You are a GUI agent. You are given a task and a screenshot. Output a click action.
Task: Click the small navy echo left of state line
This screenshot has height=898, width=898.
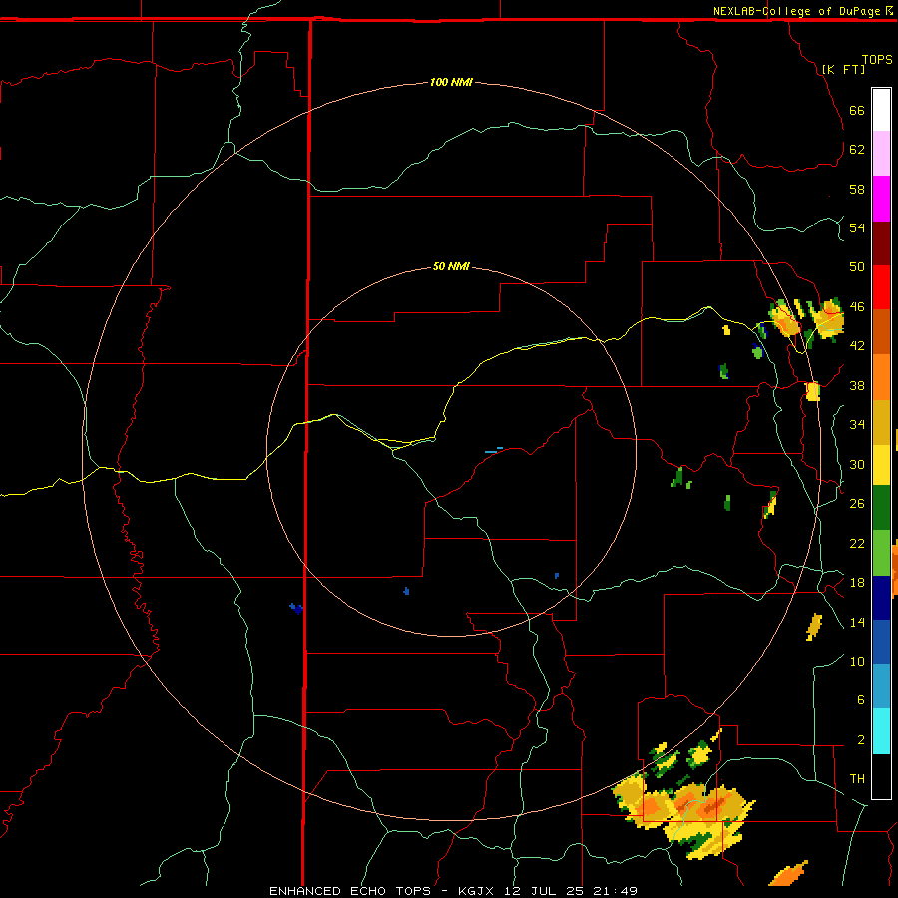pyautogui.click(x=296, y=608)
